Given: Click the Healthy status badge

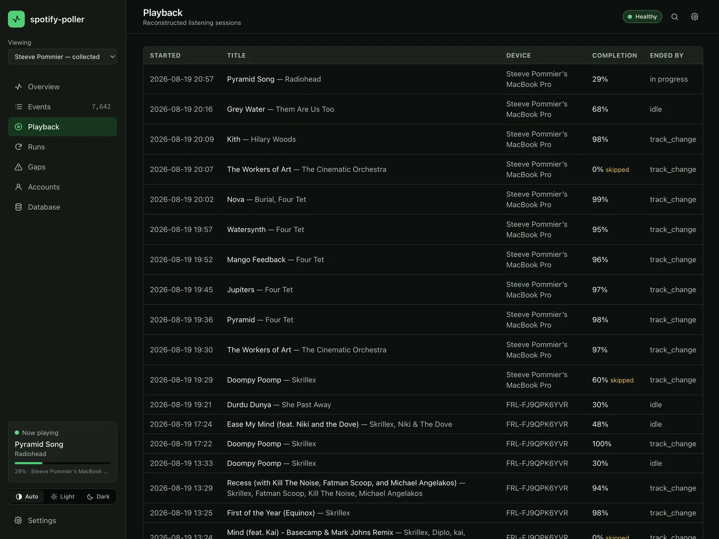Looking at the screenshot, I should coord(642,17).
